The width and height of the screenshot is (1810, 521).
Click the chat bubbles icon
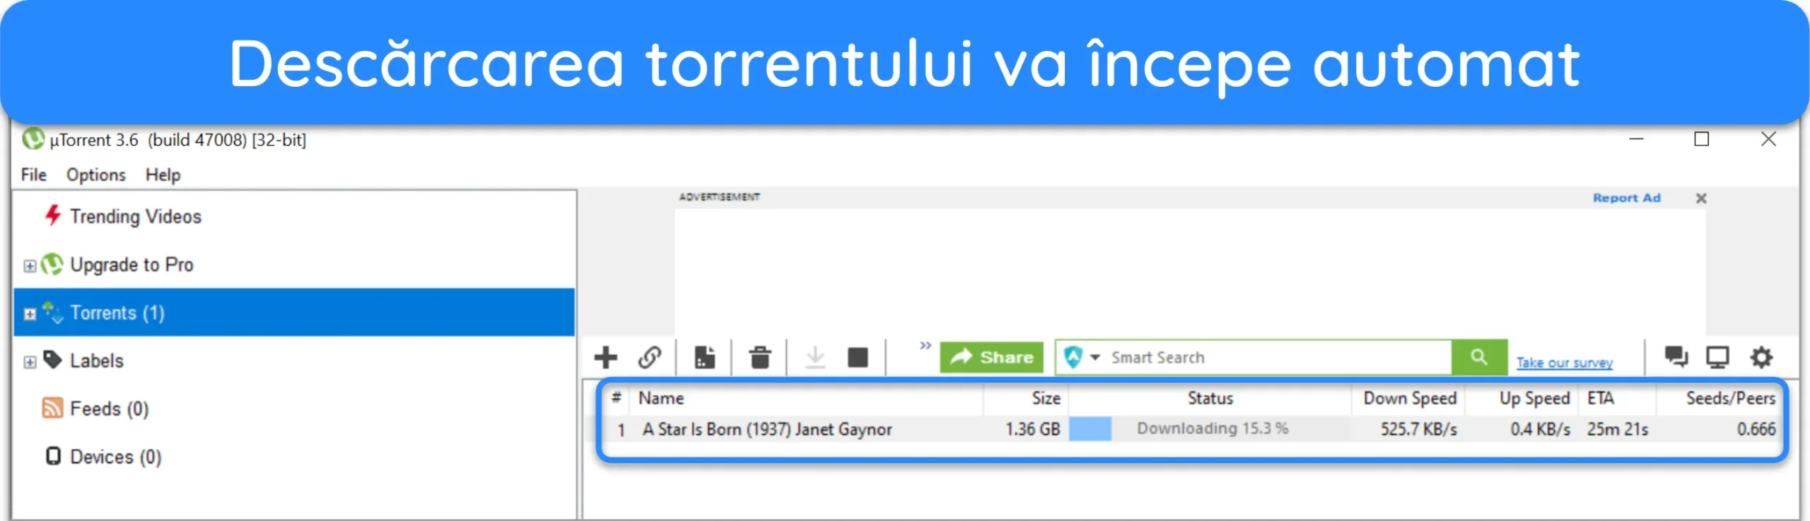(x=1676, y=357)
